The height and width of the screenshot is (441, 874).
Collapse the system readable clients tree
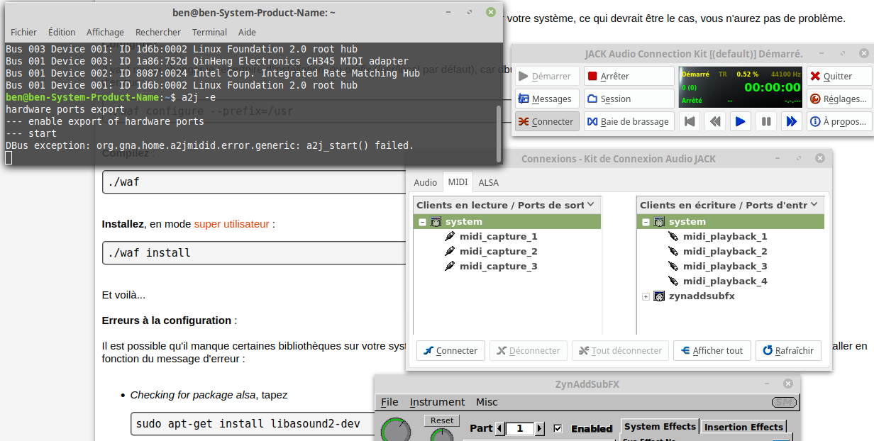[422, 222]
